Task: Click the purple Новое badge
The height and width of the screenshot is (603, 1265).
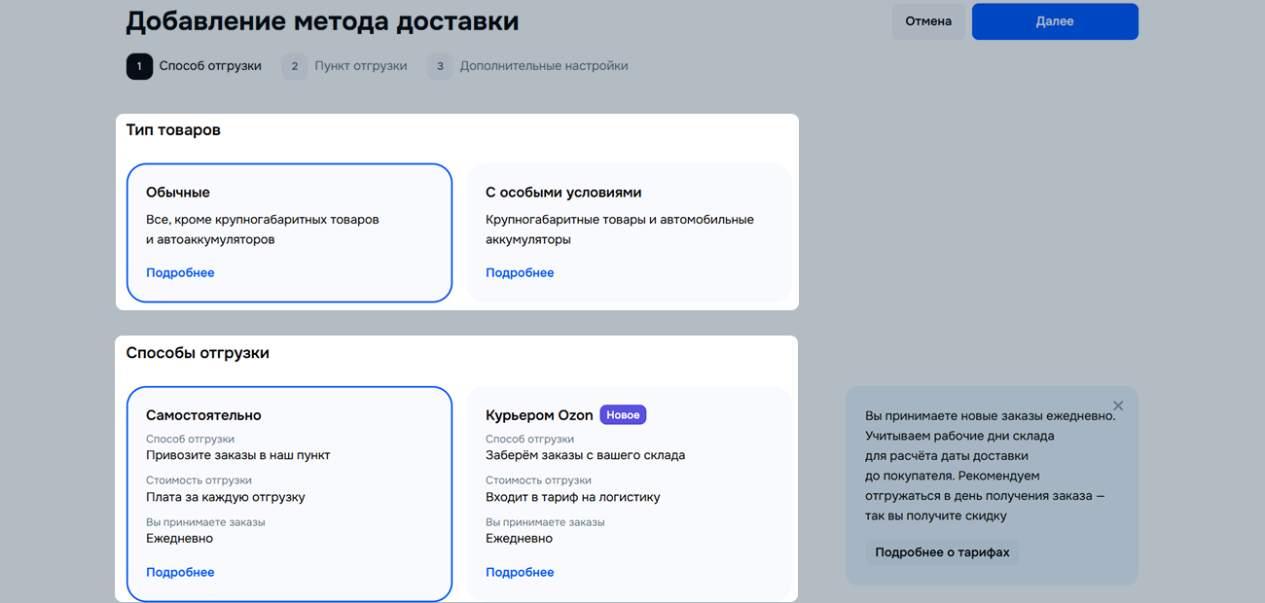Action: click(623, 415)
